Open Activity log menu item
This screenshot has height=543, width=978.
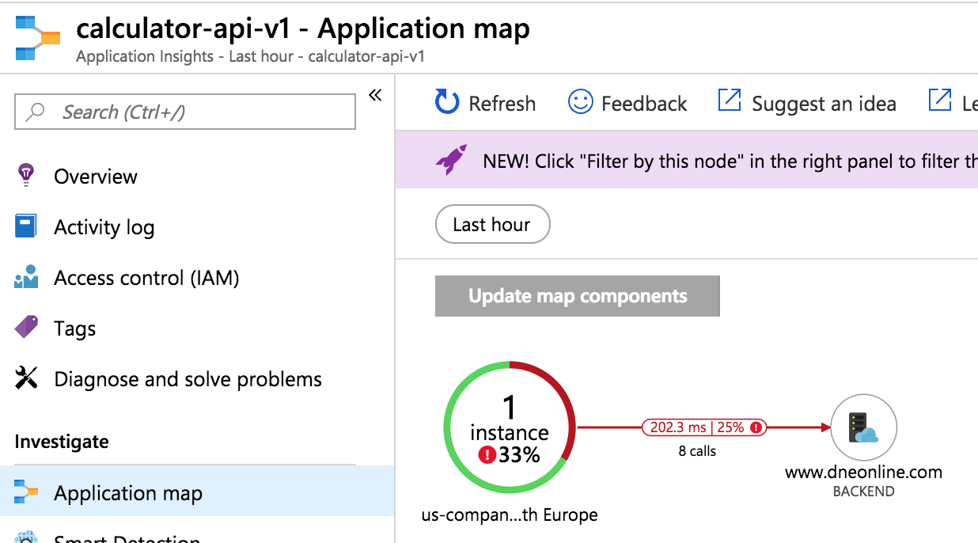click(x=104, y=227)
